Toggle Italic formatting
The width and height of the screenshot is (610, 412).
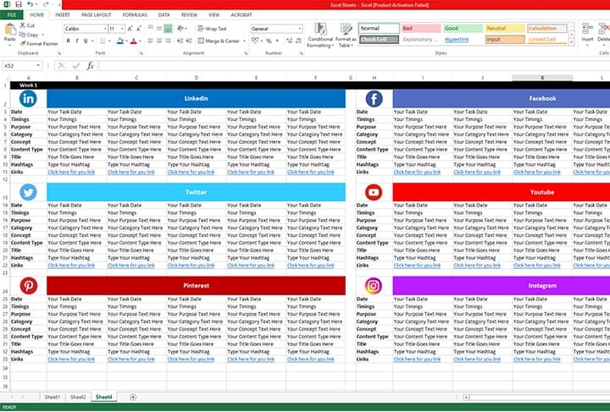point(78,41)
